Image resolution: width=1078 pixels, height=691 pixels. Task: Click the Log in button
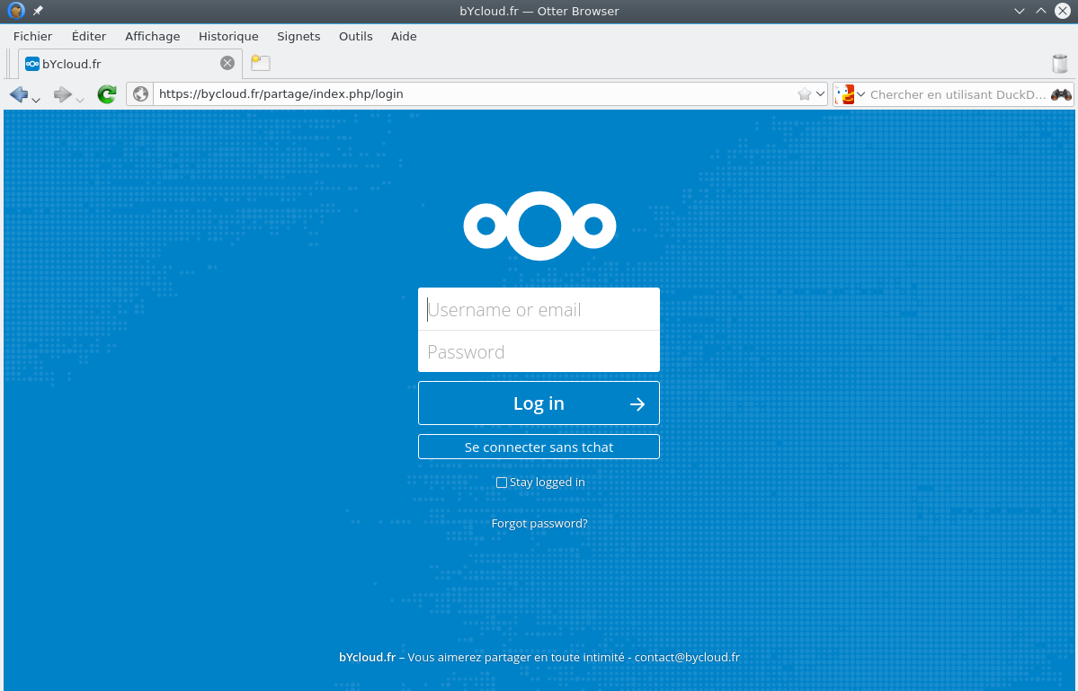pyautogui.click(x=539, y=403)
